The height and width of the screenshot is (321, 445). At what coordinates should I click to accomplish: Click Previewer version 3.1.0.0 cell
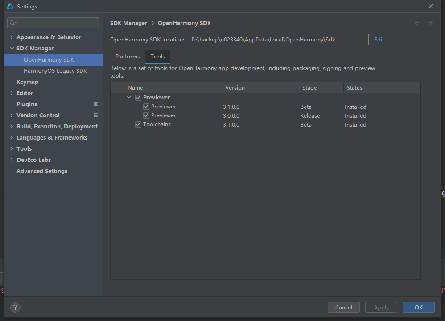(231, 107)
